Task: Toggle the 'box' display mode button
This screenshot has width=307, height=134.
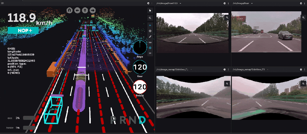Action: click(x=150, y=42)
